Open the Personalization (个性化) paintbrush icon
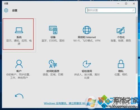Viewport: 140px width, 110px height. pyautogui.click(x=121, y=31)
